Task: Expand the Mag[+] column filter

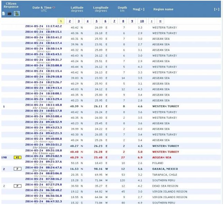Action: point(138,9)
